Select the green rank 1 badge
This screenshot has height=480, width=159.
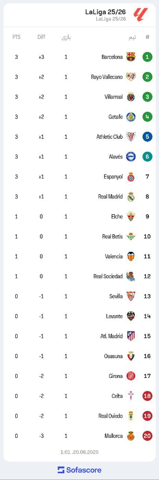pos(147,57)
